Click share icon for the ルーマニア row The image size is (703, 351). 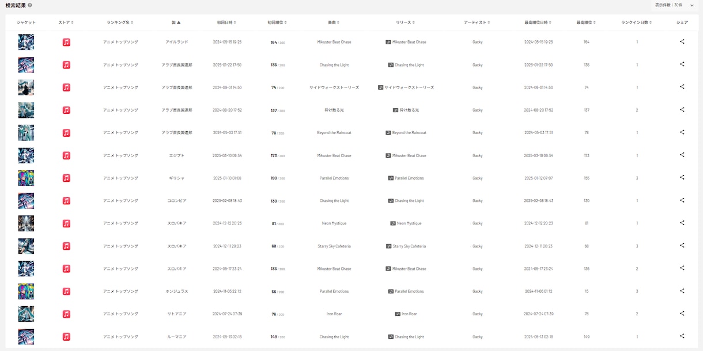682,336
